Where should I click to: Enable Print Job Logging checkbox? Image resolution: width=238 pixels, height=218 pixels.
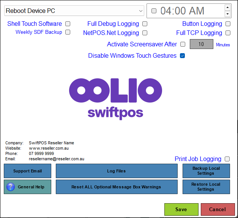tap(227, 159)
